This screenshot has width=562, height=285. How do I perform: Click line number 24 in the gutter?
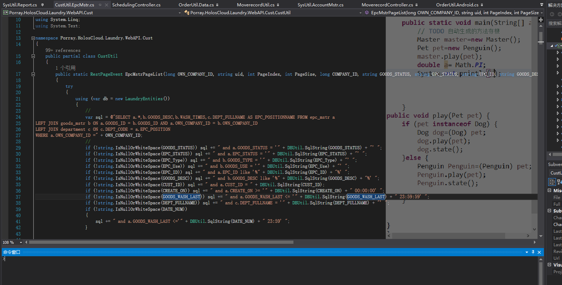[x=18, y=117]
